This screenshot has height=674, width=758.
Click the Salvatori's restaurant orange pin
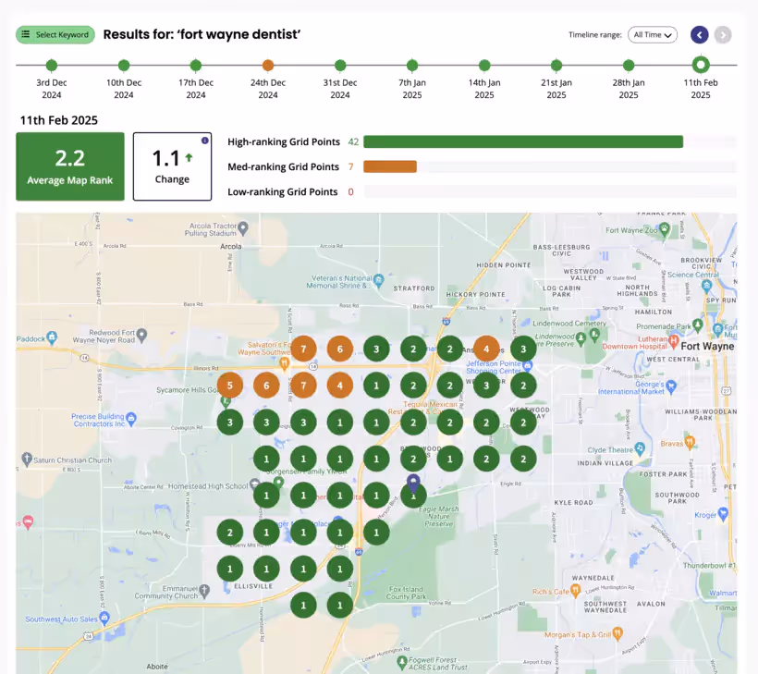point(285,363)
